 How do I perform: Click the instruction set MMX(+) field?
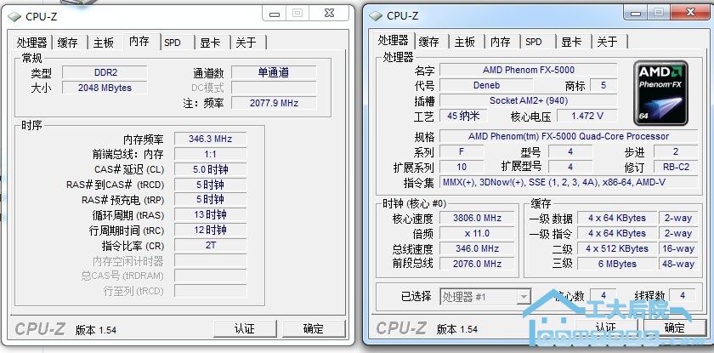point(569,182)
